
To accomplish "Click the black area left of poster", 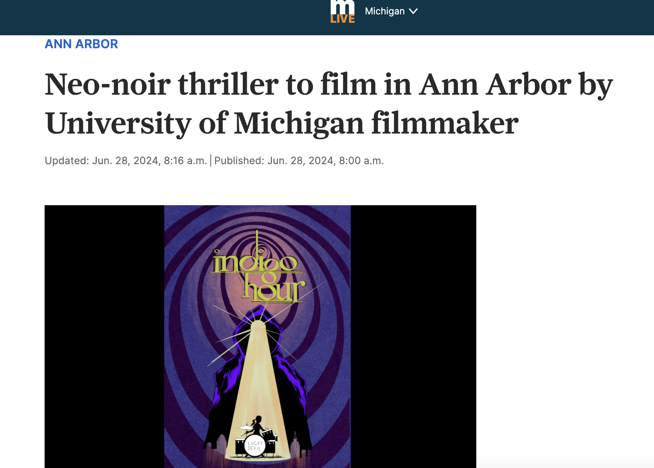I will click(x=104, y=337).
